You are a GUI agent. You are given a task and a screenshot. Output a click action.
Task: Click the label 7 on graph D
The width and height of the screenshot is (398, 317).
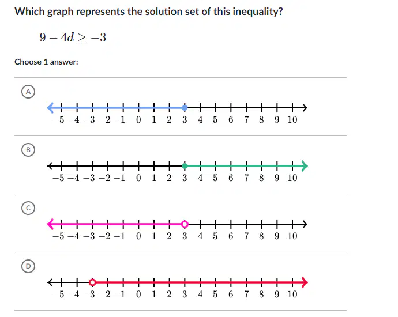point(246,294)
